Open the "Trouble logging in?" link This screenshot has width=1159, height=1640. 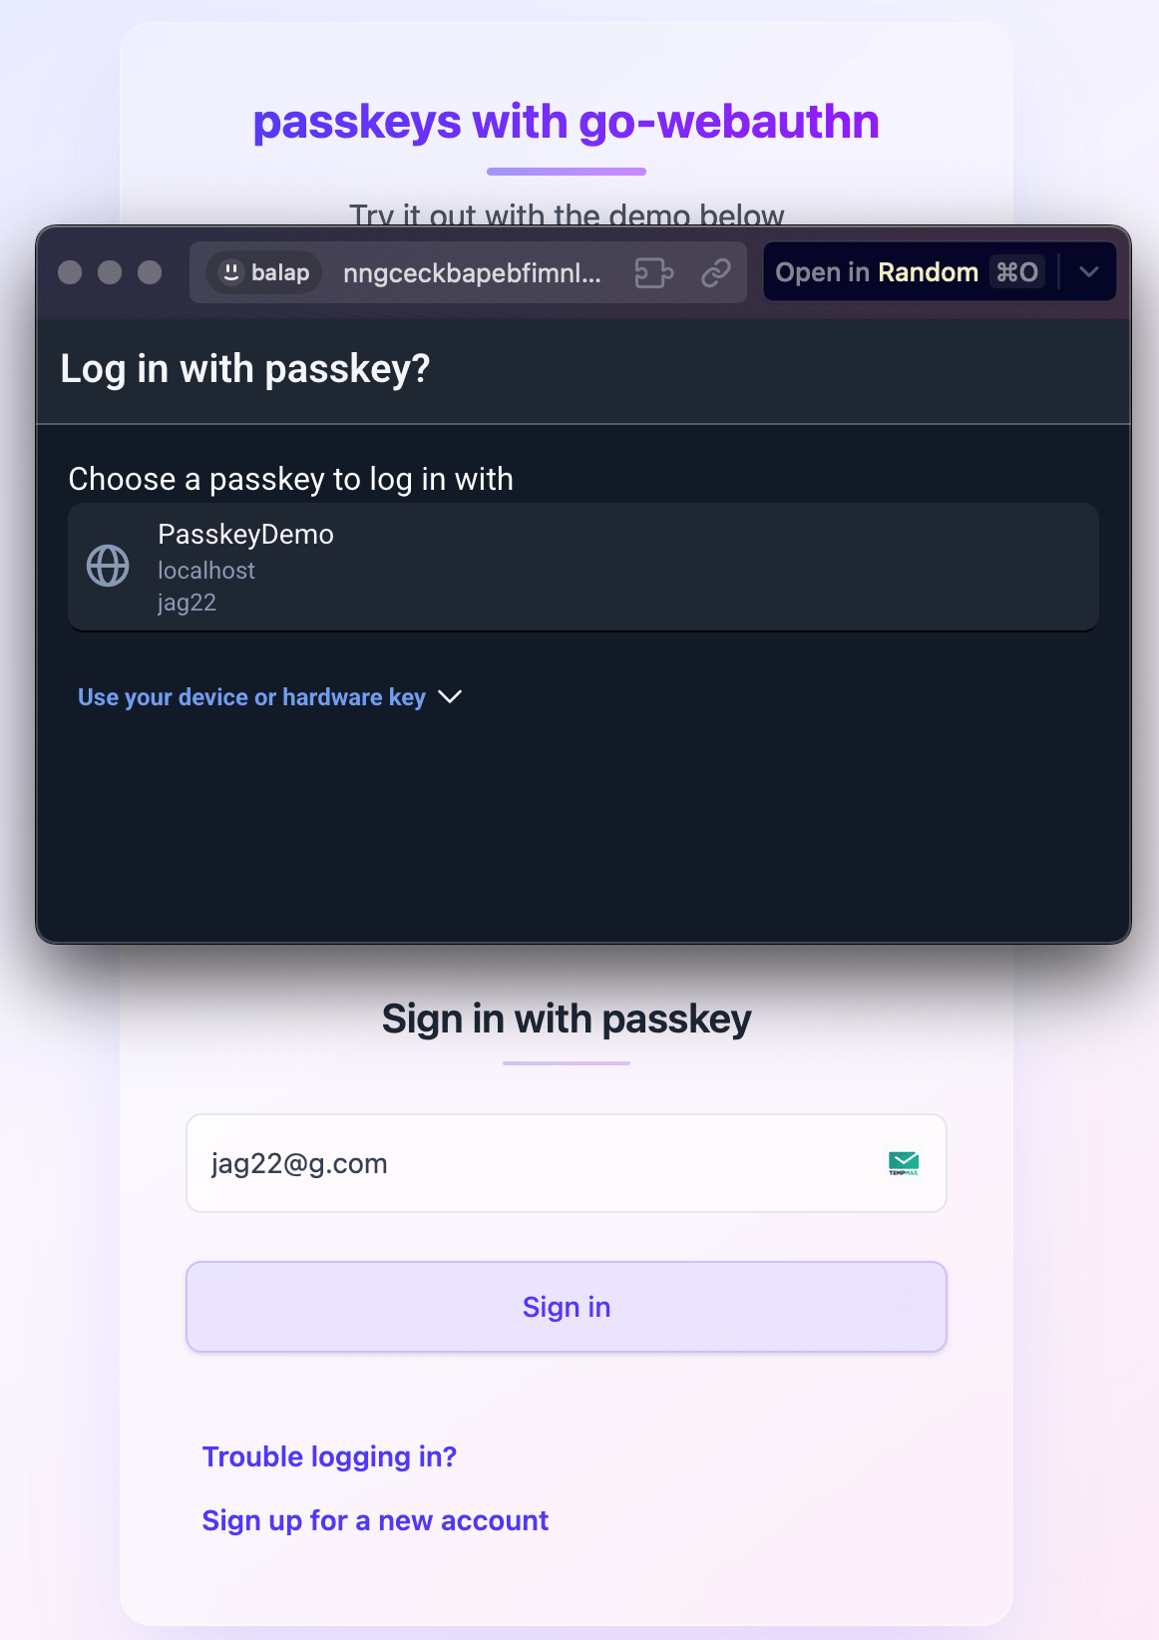[329, 1456]
